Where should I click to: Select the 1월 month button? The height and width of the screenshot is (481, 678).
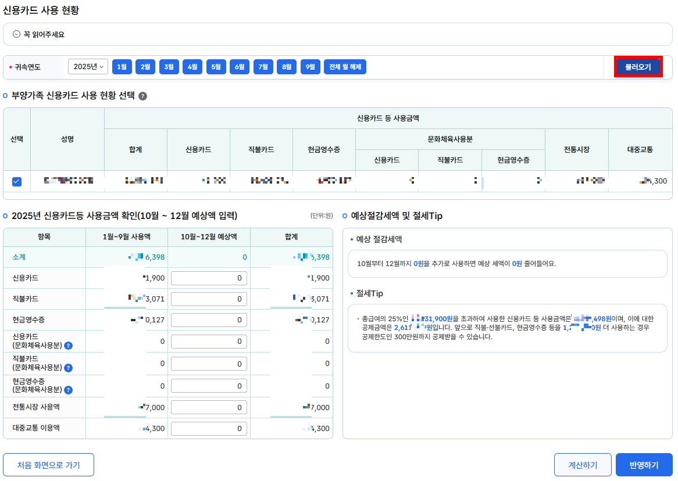tap(122, 66)
